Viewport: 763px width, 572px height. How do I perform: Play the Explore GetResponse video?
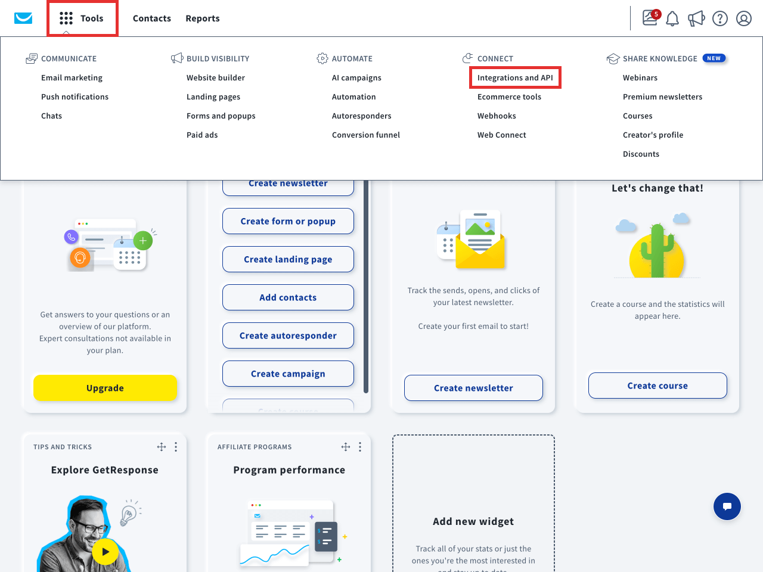pyautogui.click(x=105, y=552)
